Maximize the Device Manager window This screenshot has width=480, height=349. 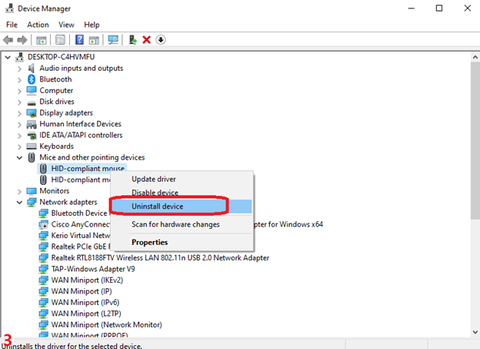click(x=439, y=8)
